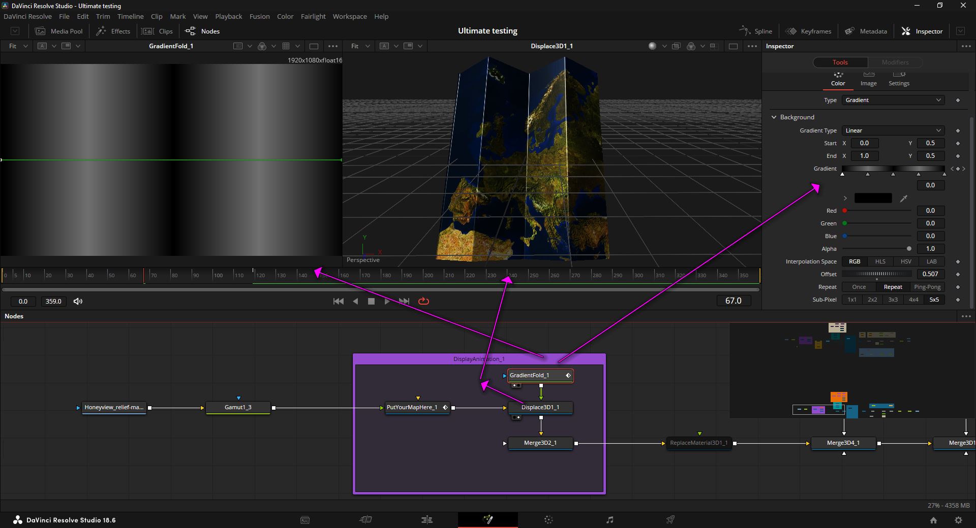This screenshot has width=976, height=528.
Task: Switch to the Media page
Action: pos(305,520)
